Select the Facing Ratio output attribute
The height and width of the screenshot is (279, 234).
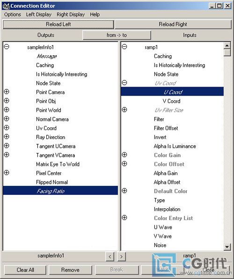[60, 191]
